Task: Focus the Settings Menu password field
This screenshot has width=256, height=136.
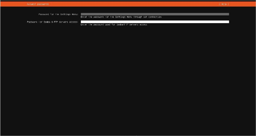Action: point(155,14)
